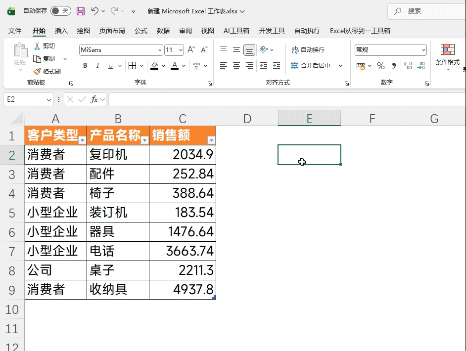Open the MiSans font name dropdown

(160, 50)
